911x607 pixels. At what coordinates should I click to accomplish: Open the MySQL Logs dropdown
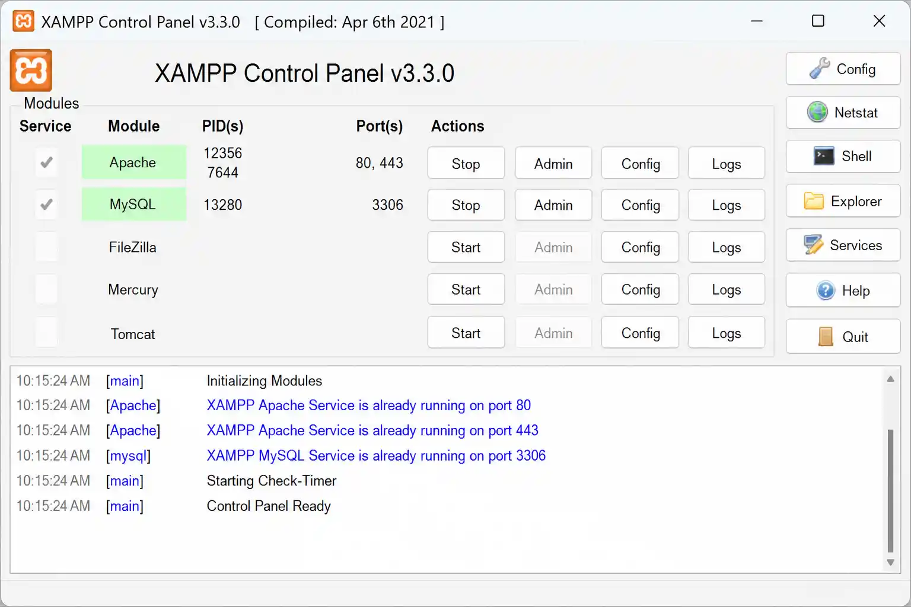pyautogui.click(x=727, y=205)
